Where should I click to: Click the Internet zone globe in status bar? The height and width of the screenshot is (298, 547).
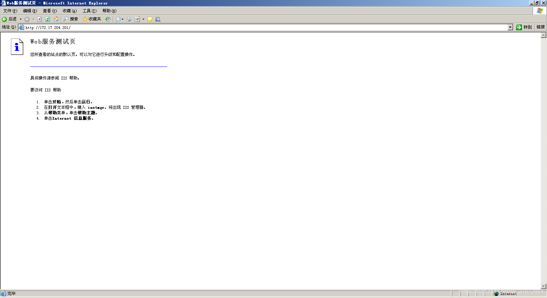496,294
